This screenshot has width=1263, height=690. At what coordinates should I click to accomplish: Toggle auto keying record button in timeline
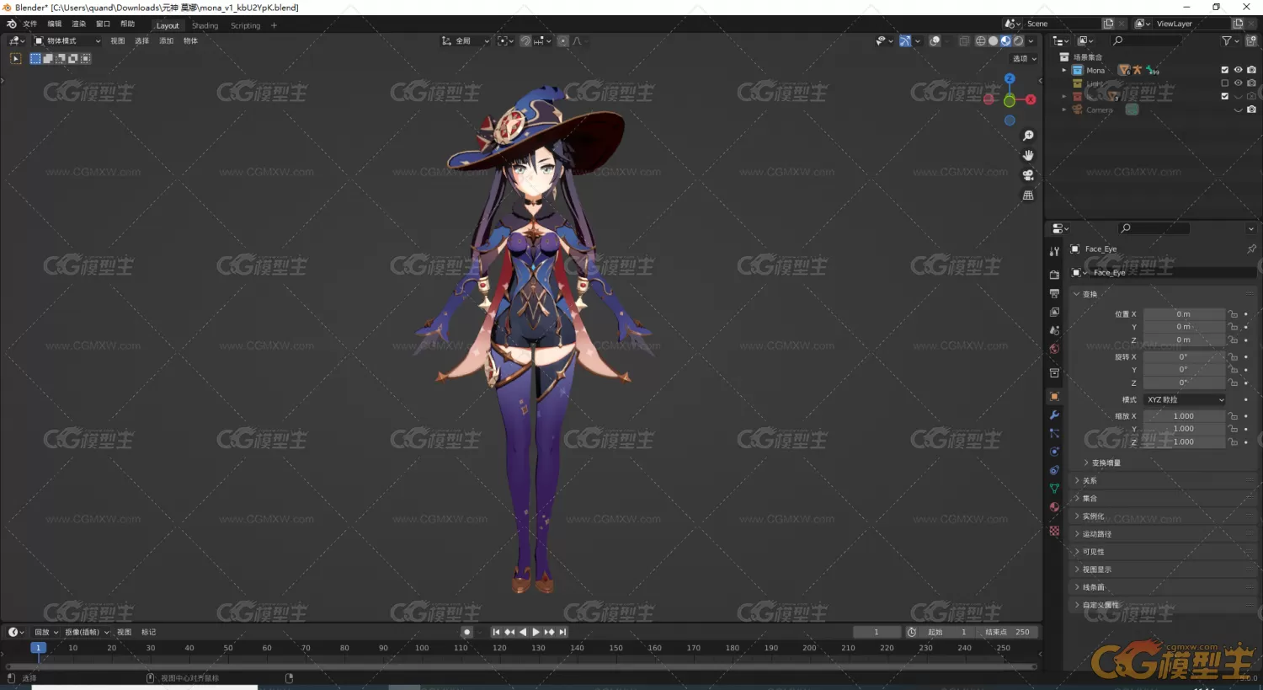[466, 632]
